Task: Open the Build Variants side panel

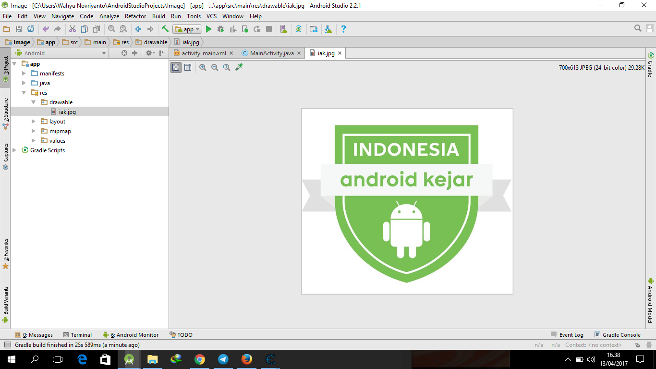Action: (x=5, y=305)
